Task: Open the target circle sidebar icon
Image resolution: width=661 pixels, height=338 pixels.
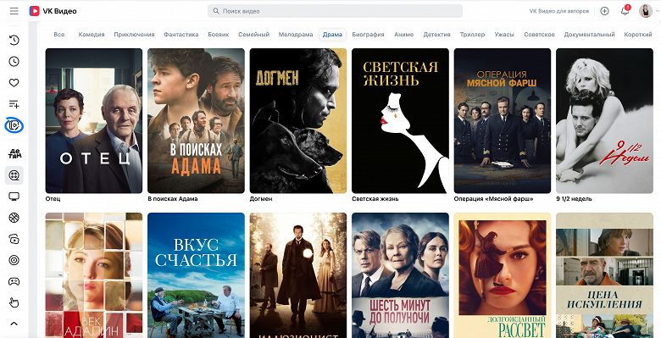Action: (14, 260)
